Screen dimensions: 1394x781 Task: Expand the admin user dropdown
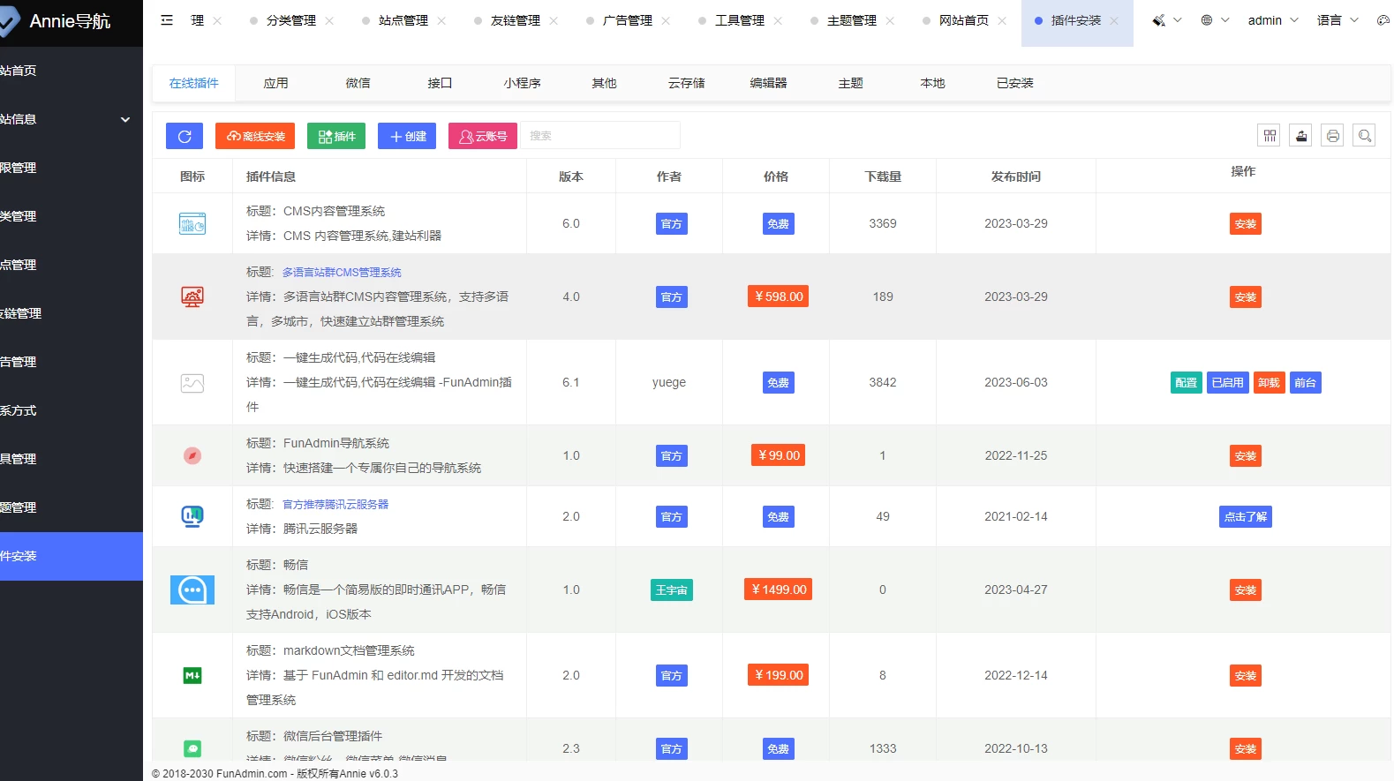point(1272,20)
